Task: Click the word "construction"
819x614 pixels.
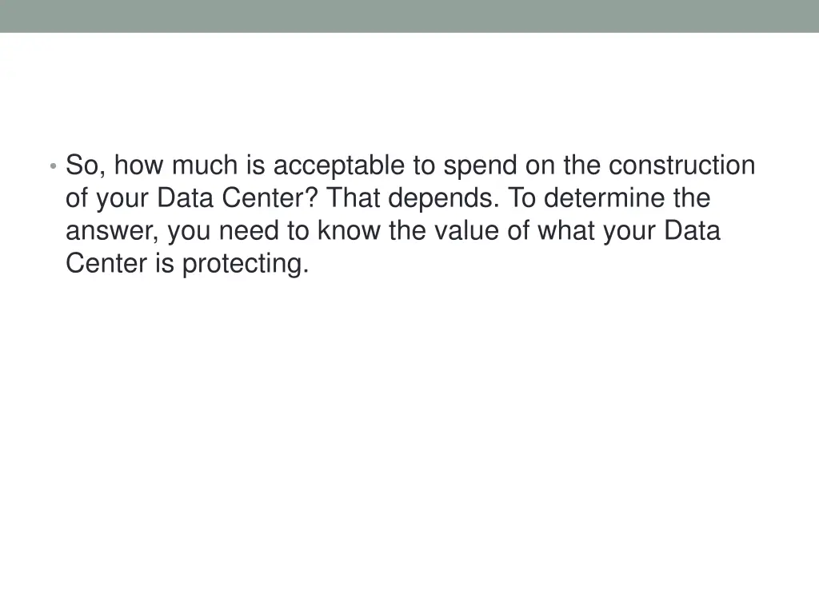Action: click(681, 165)
